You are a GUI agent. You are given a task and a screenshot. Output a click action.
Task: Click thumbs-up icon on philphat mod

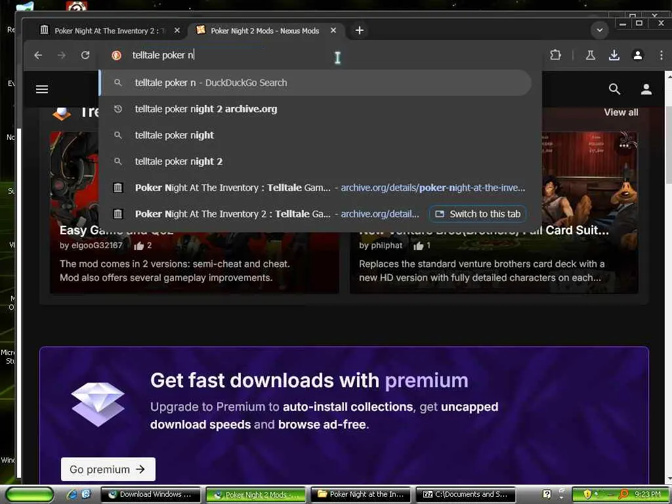(418, 245)
